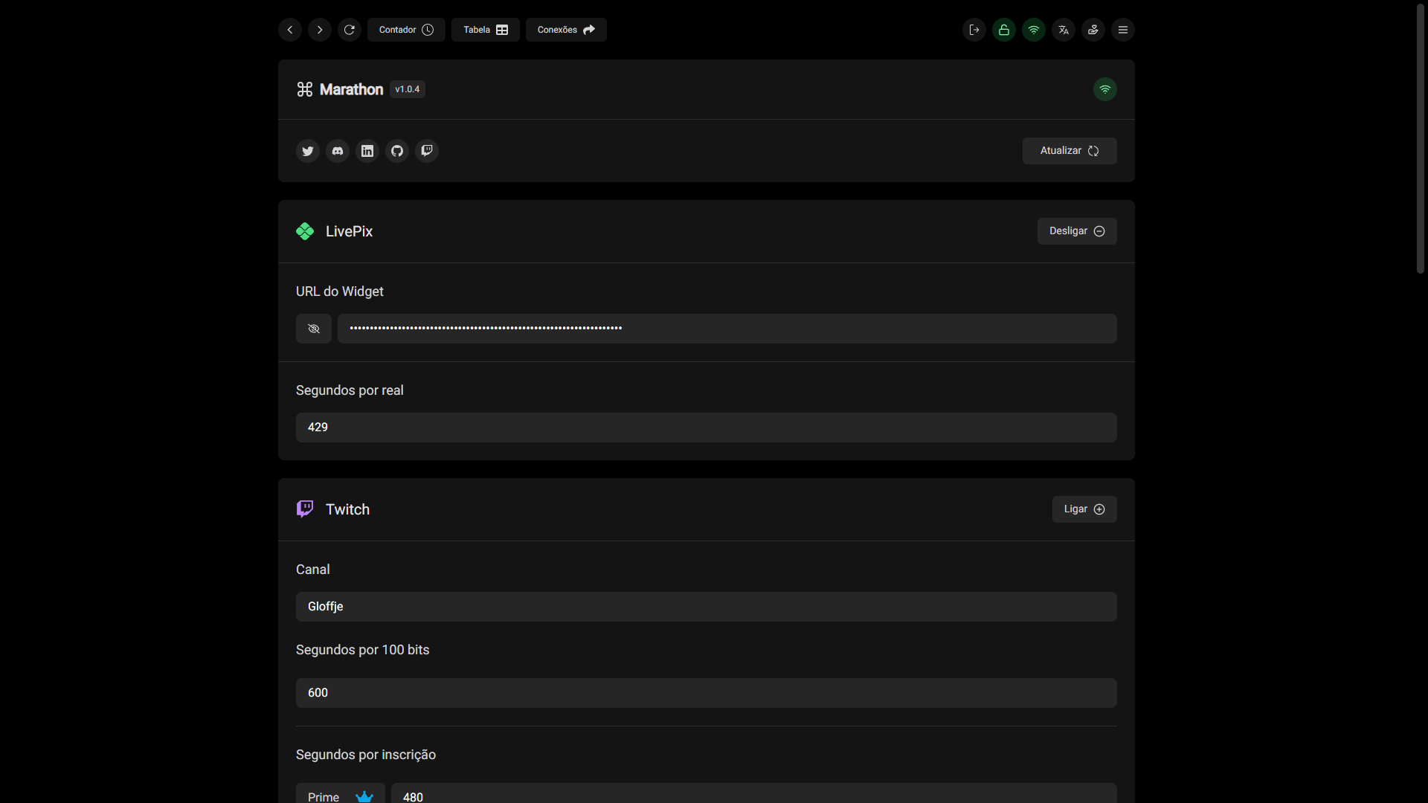Click Ligar to connect Twitch
The height and width of the screenshot is (803, 1428).
pyautogui.click(x=1084, y=509)
